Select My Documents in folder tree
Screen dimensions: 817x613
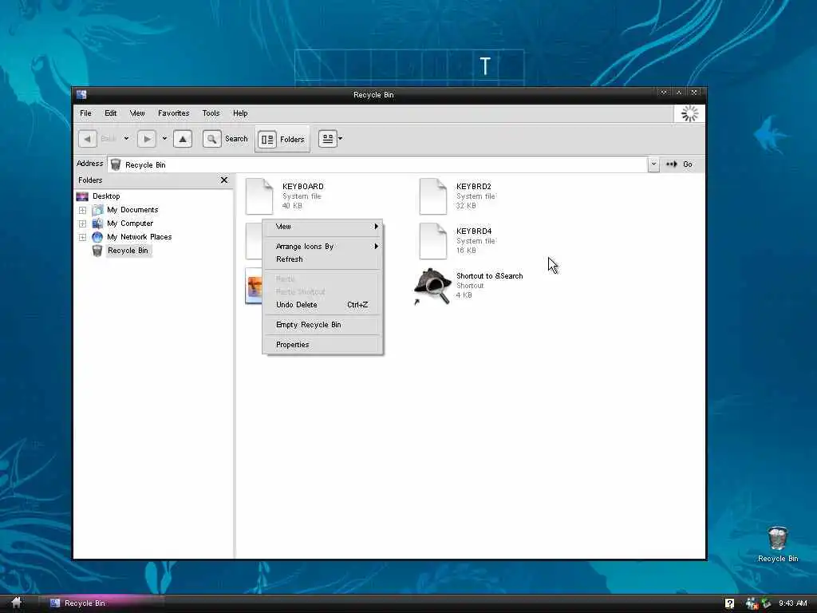coord(132,210)
